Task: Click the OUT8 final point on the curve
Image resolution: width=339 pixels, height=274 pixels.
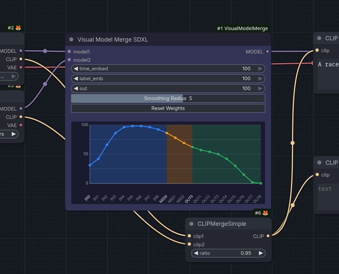Action: 261,183
